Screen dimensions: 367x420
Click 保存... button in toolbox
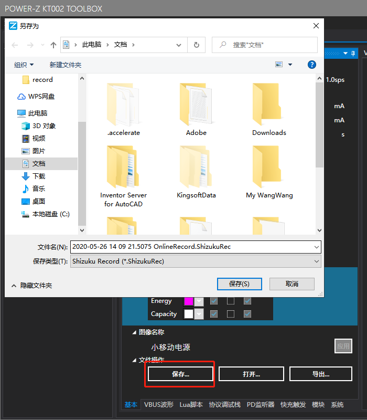180,374
